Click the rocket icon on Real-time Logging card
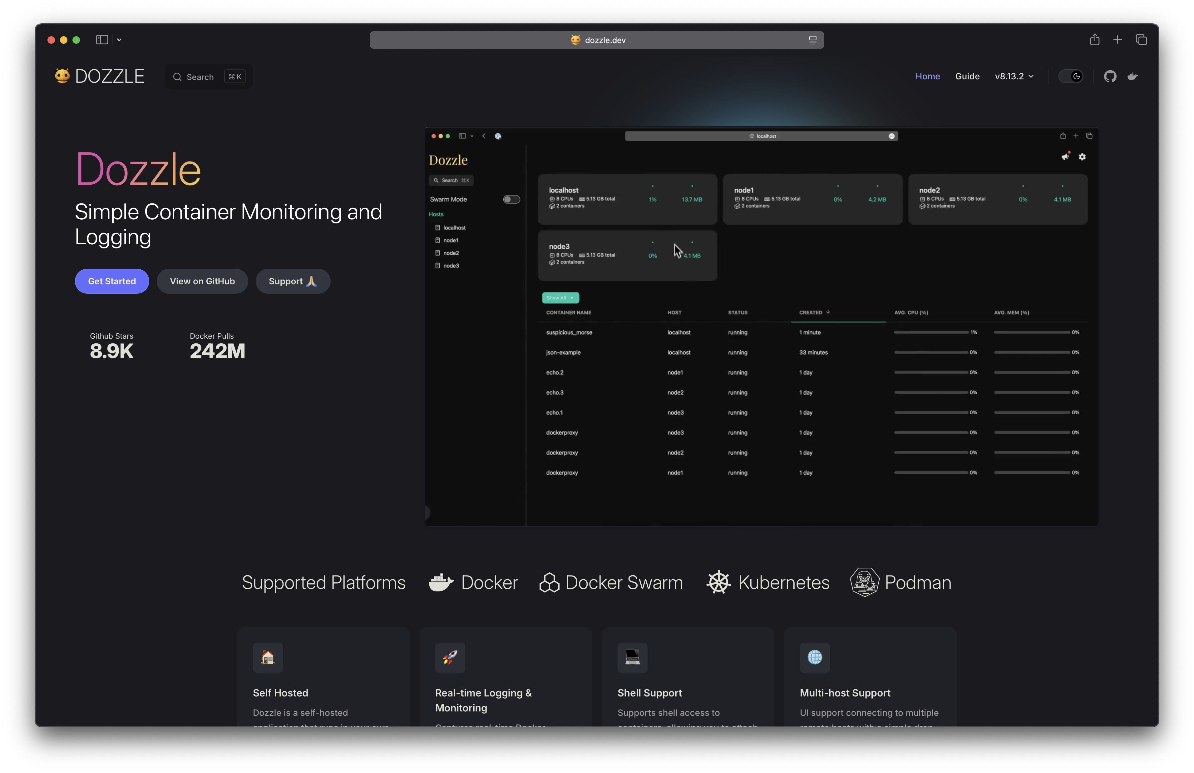The height and width of the screenshot is (773, 1194). (450, 657)
